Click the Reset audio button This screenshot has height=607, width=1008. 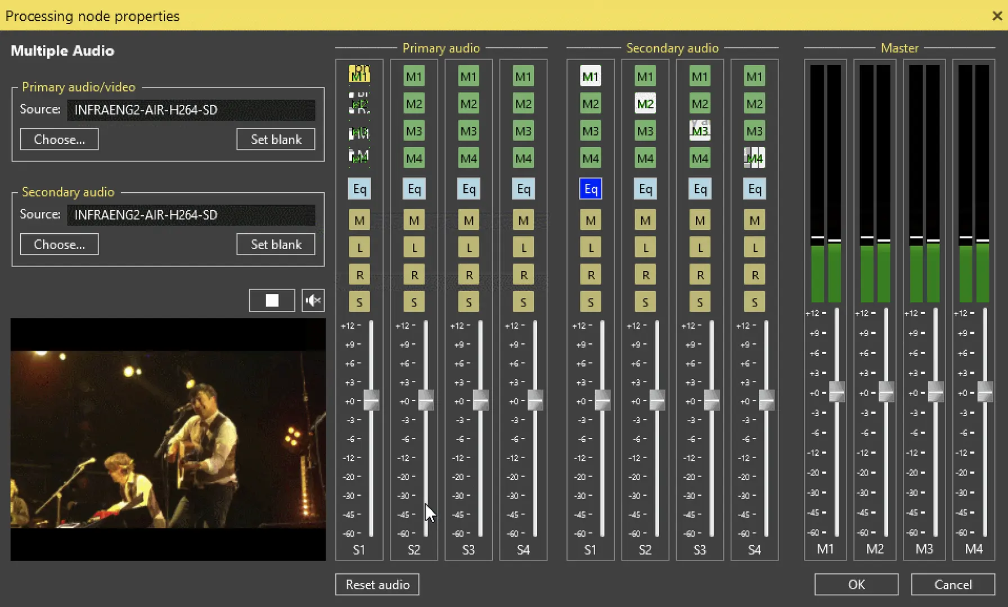point(377,585)
